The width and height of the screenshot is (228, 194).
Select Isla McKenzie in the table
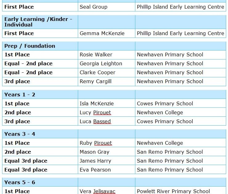pos(97,103)
